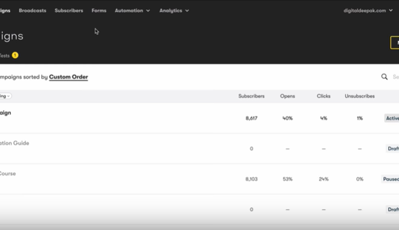
Task: Click the 0% unsubscribes value
Action: (360, 179)
